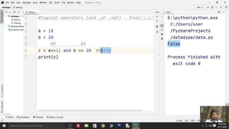Open the Navigate menu
The width and height of the screenshot is (229, 129).
click(x=27, y=3)
